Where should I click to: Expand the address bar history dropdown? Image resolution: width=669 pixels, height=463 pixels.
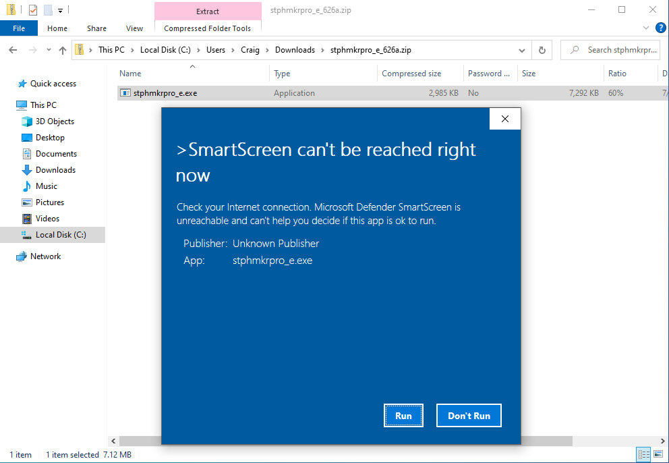522,50
